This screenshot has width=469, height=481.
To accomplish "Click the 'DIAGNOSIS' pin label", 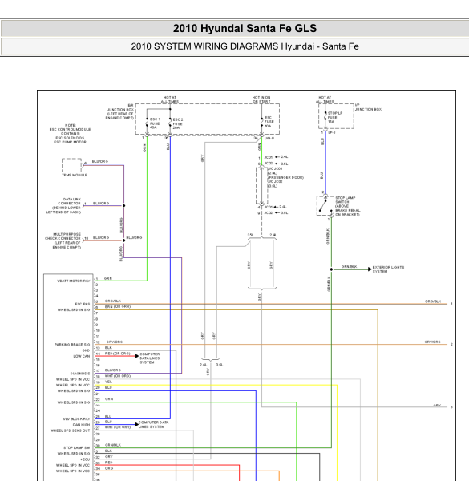I will coord(80,374).
